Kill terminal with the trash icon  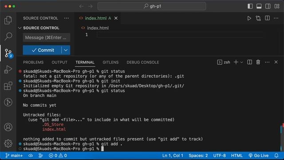[x=258, y=62]
